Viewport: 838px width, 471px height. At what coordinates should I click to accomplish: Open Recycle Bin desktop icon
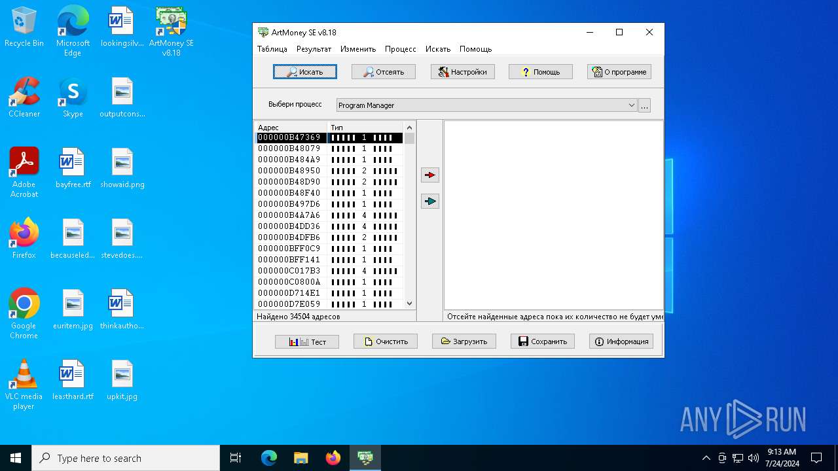[x=24, y=27]
